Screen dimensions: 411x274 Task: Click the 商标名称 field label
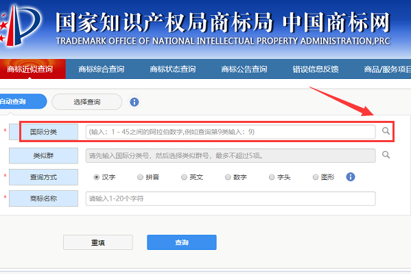[43, 198]
